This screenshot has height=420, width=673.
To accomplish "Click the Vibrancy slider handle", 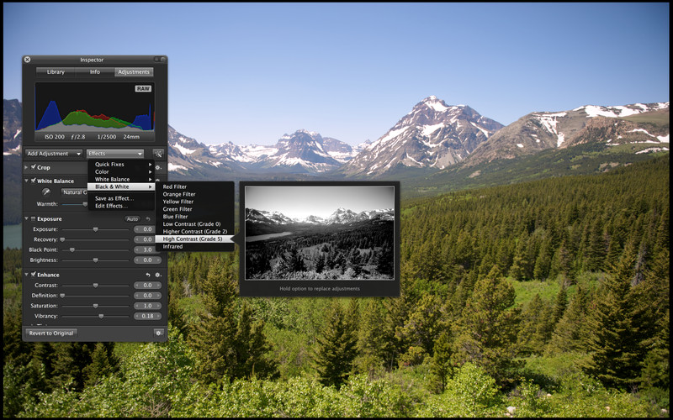I will 100,316.
